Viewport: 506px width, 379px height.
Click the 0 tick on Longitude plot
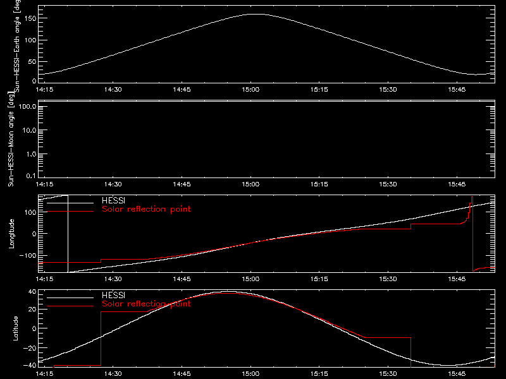[x=34, y=234]
